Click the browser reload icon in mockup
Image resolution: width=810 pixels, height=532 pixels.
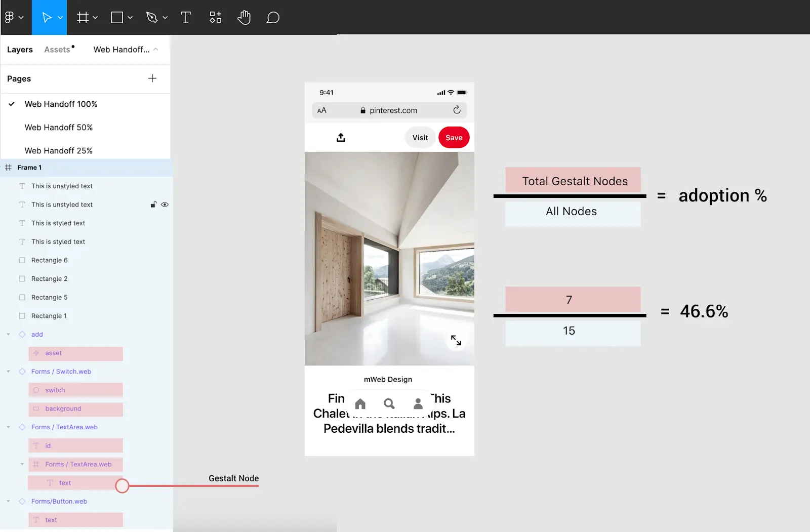(x=457, y=110)
